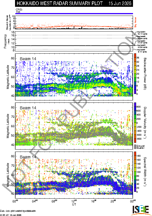Click the freq band E 9.11 MHz label
This screenshot has height=216, width=152.
pos(142,51)
